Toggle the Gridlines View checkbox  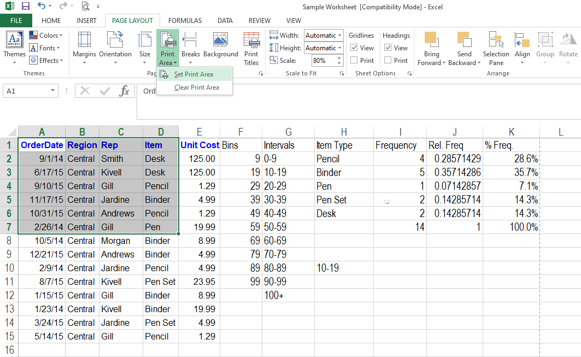tap(354, 48)
